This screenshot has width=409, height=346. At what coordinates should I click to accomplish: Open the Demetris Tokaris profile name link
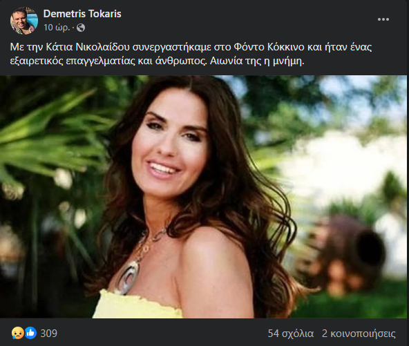82,14
